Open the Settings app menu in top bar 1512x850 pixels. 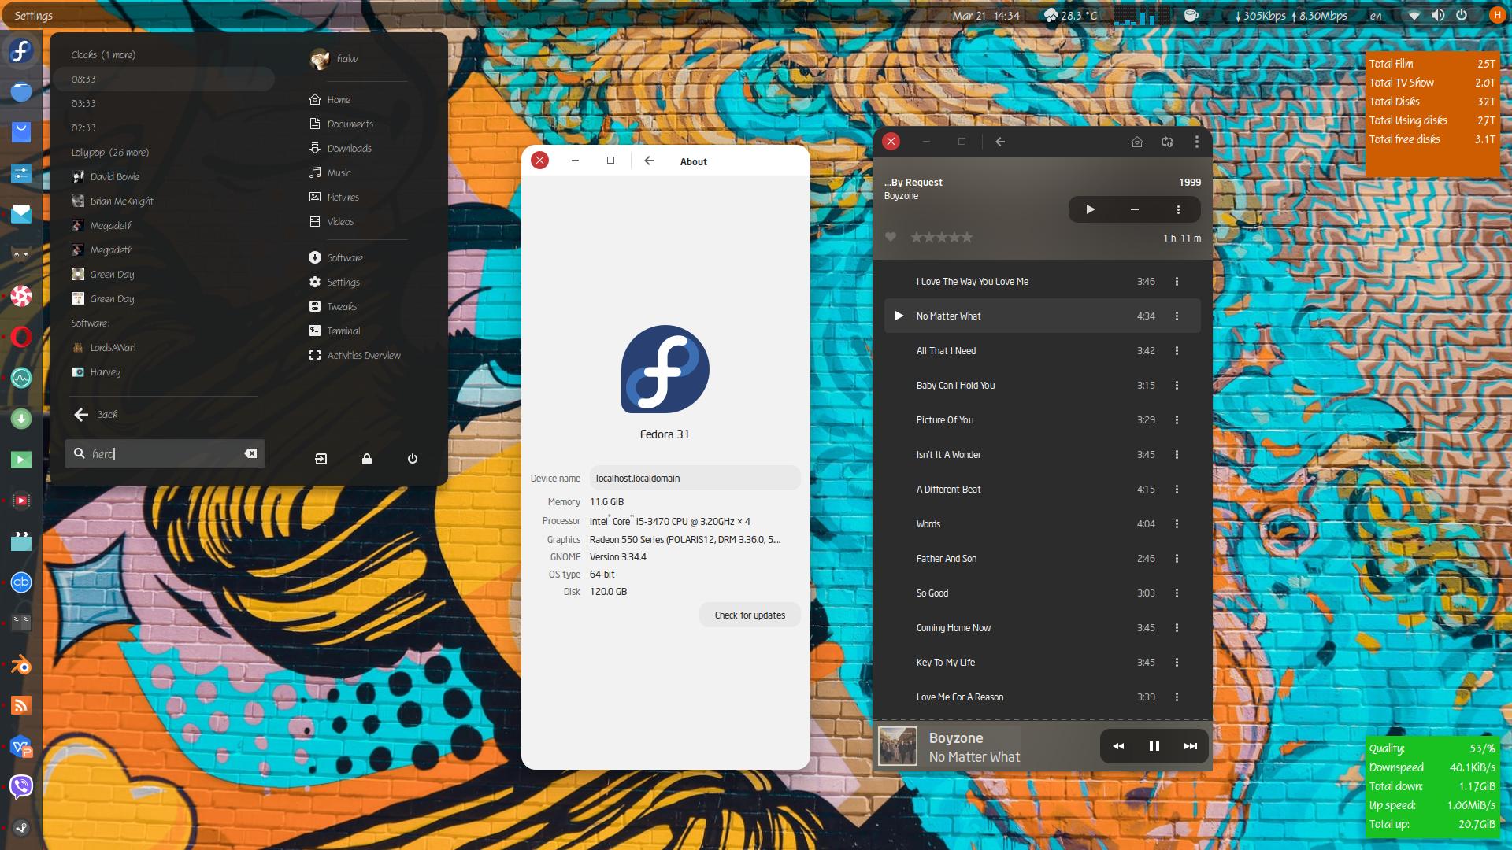33,16
